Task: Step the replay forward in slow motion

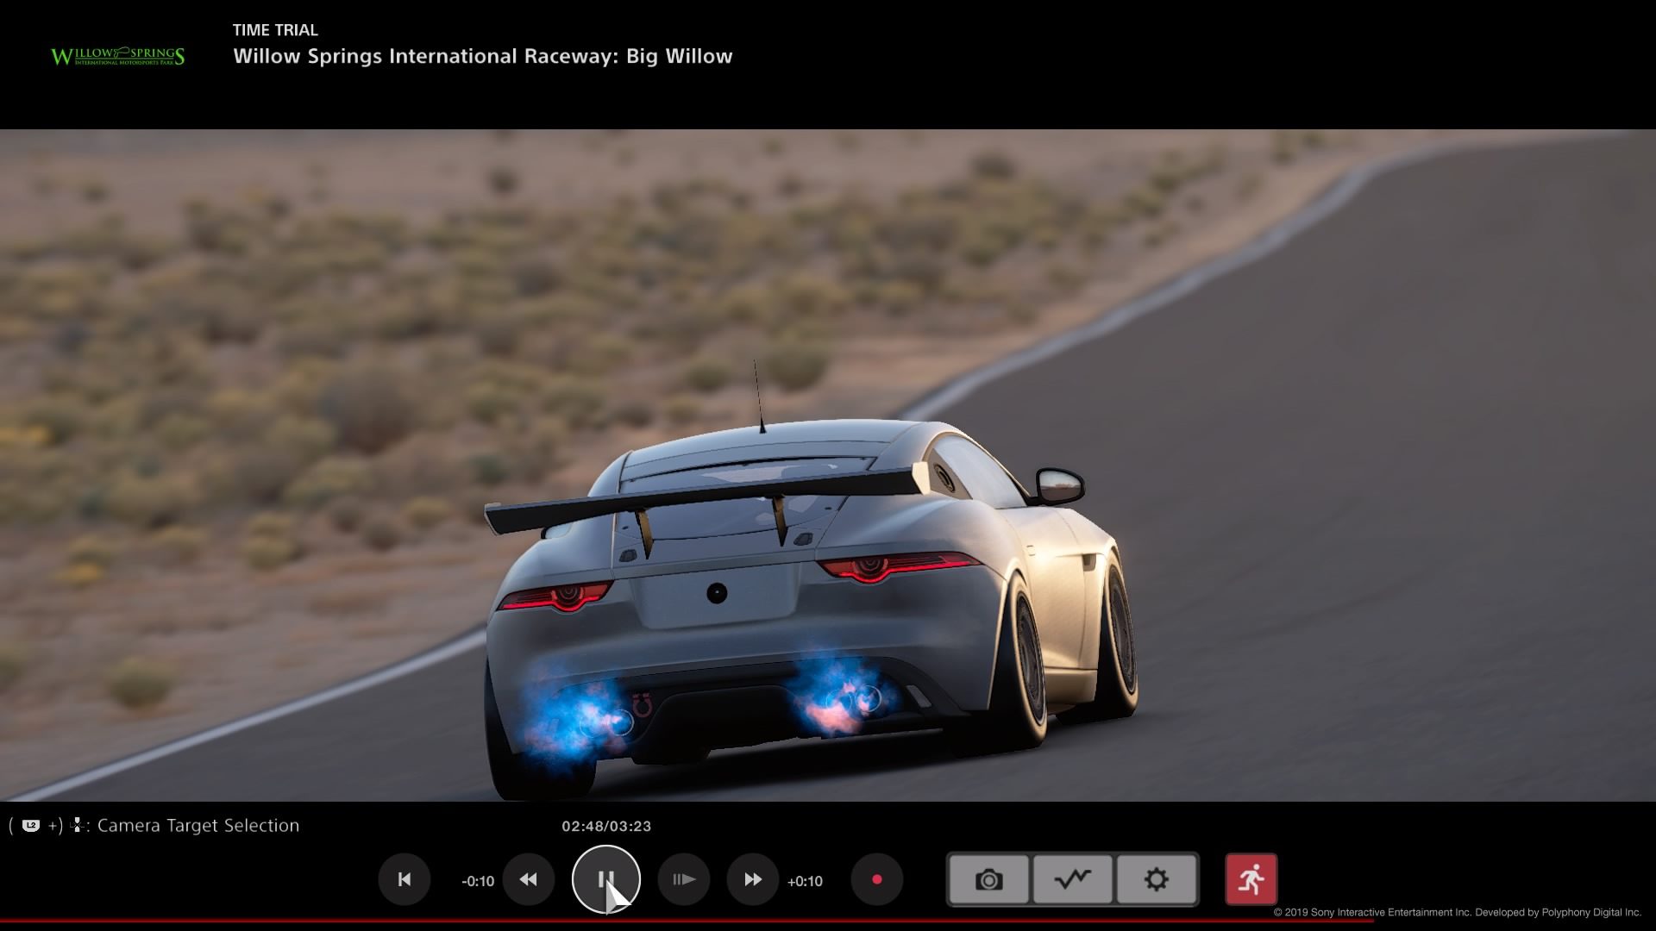Action: 683,879
